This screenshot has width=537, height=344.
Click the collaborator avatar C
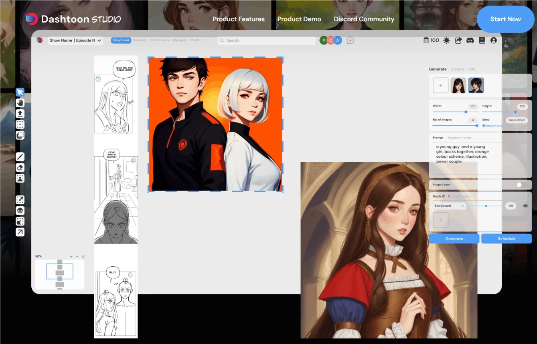[x=330, y=40]
